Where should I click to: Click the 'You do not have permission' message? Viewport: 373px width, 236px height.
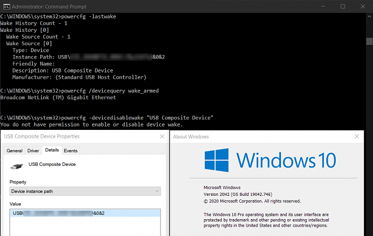pos(92,124)
